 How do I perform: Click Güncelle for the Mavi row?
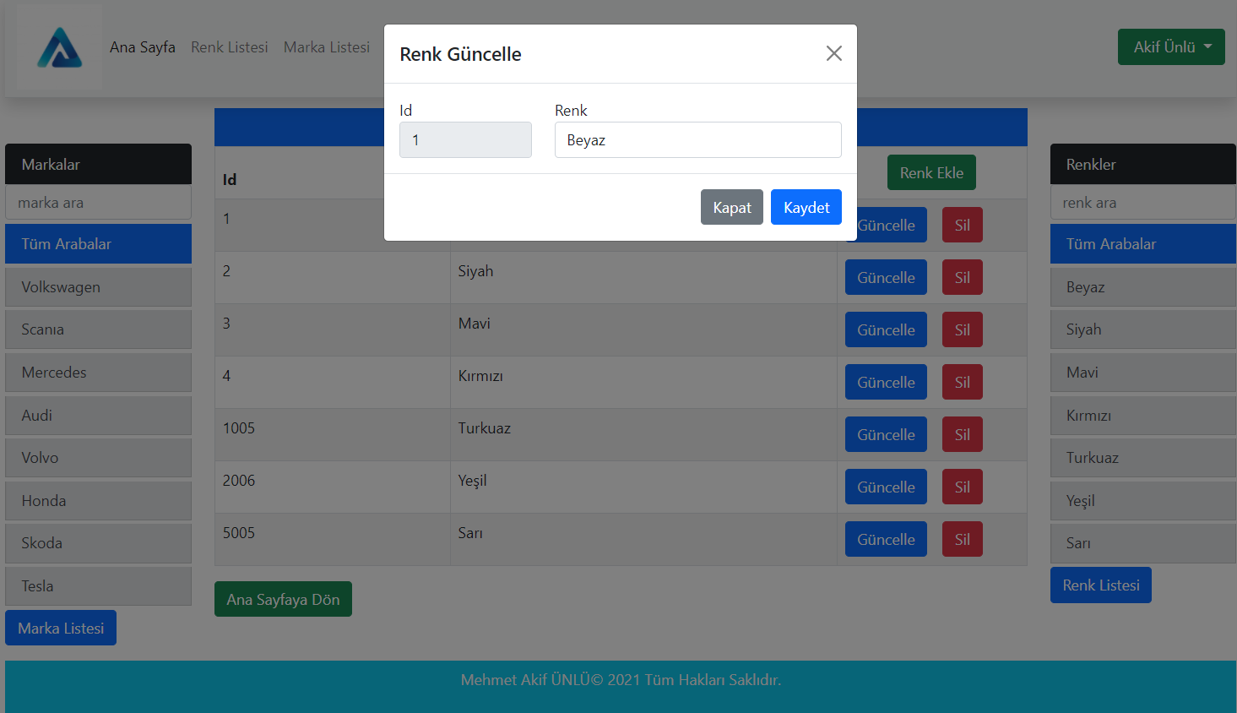pos(886,329)
